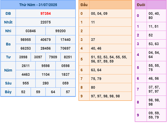Click the Sáu prize number 280
This screenshot has width=168, height=123.
point(45,83)
